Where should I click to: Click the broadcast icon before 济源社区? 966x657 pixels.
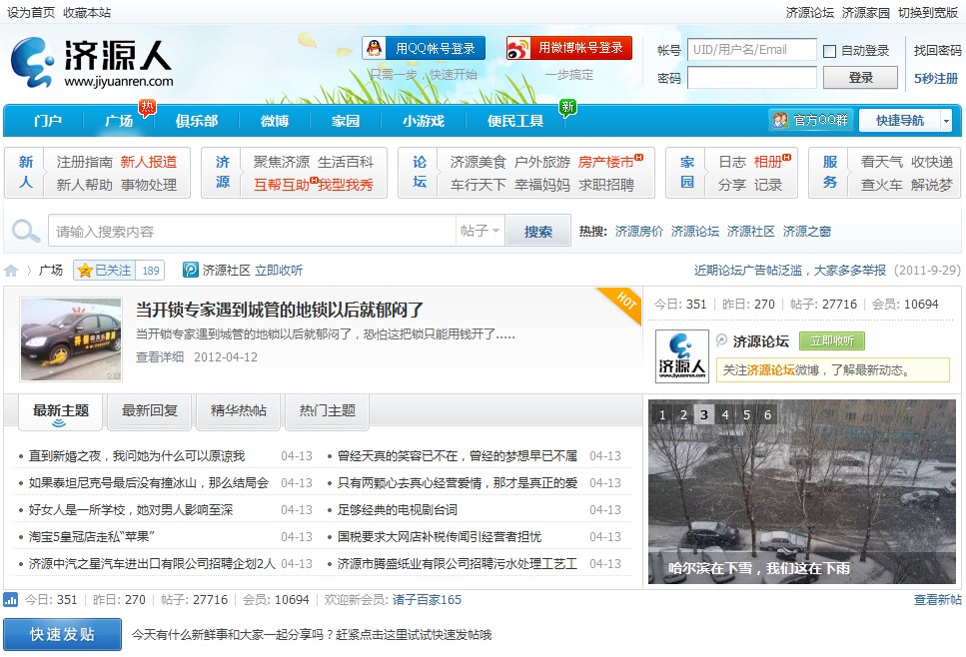[x=189, y=270]
